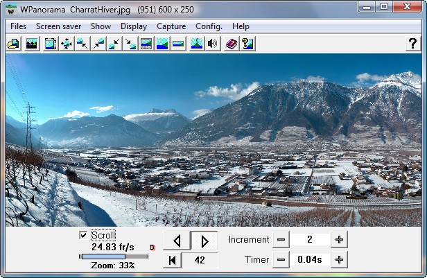
Task: Maximize the WPanorama window
Action: click(x=384, y=6)
